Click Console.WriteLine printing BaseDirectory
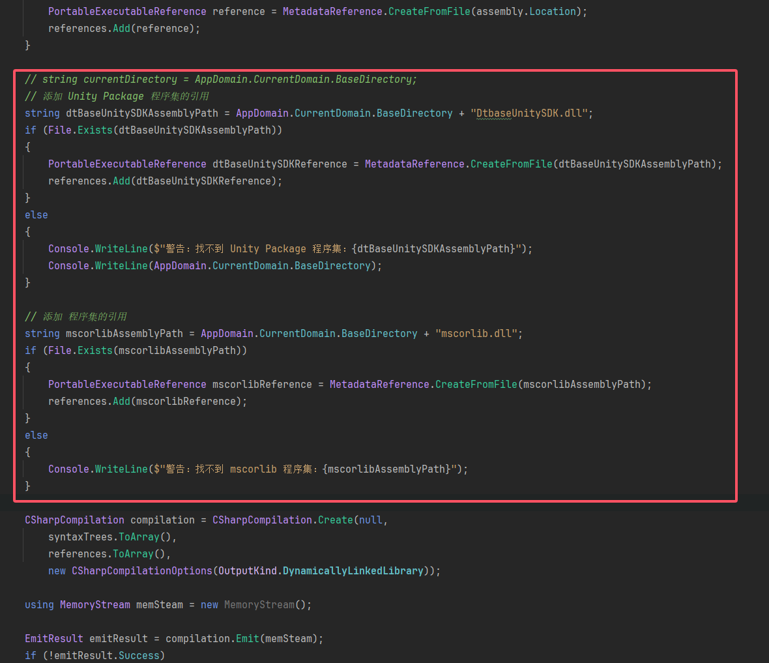The image size is (769, 663). 215,266
